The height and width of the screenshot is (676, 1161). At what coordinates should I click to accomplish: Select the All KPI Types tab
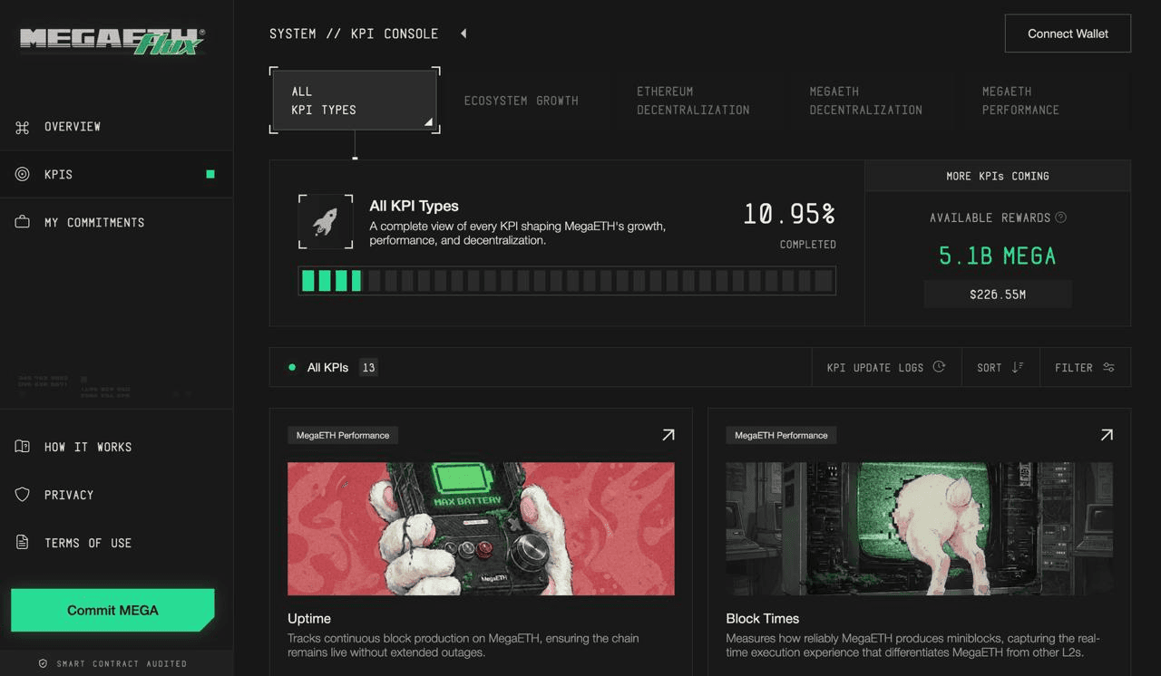pyautogui.click(x=355, y=101)
